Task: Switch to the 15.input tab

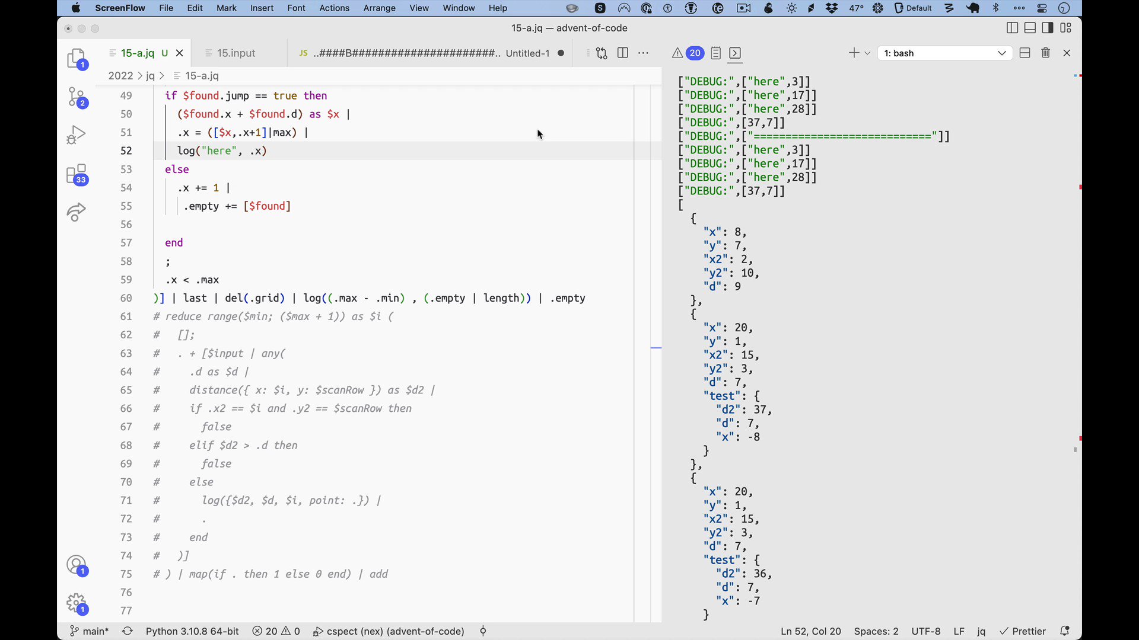Action: (x=236, y=53)
